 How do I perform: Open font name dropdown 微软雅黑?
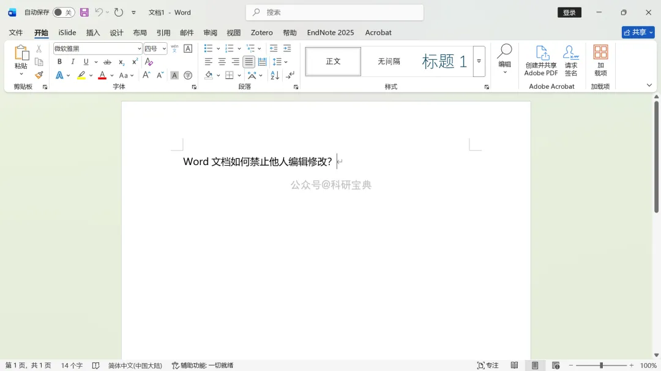tap(139, 48)
